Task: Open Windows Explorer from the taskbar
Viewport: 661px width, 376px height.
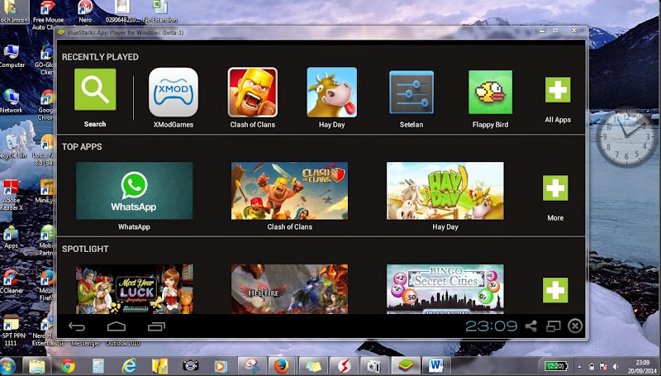Action: pyautogui.click(x=36, y=366)
